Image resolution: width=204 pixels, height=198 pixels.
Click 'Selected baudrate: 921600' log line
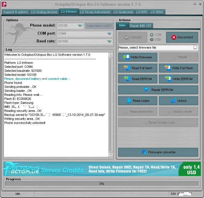tap(23, 71)
